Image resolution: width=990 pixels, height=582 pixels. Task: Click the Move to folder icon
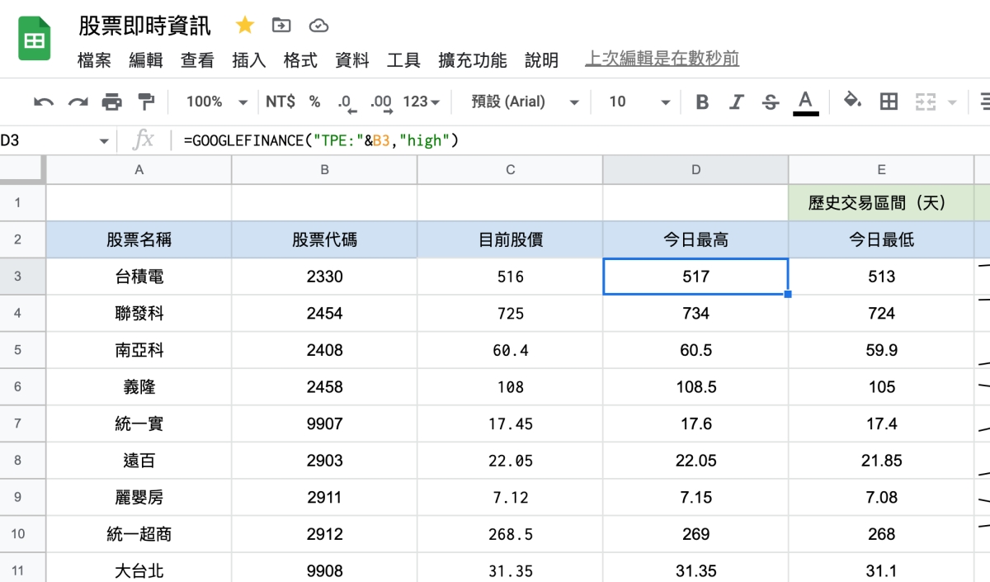[x=281, y=26]
